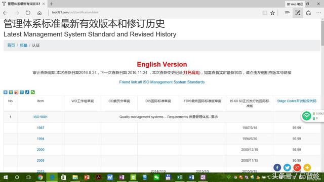
Task: Open PowerPoint from the taskbar
Action: (x=87, y=177)
